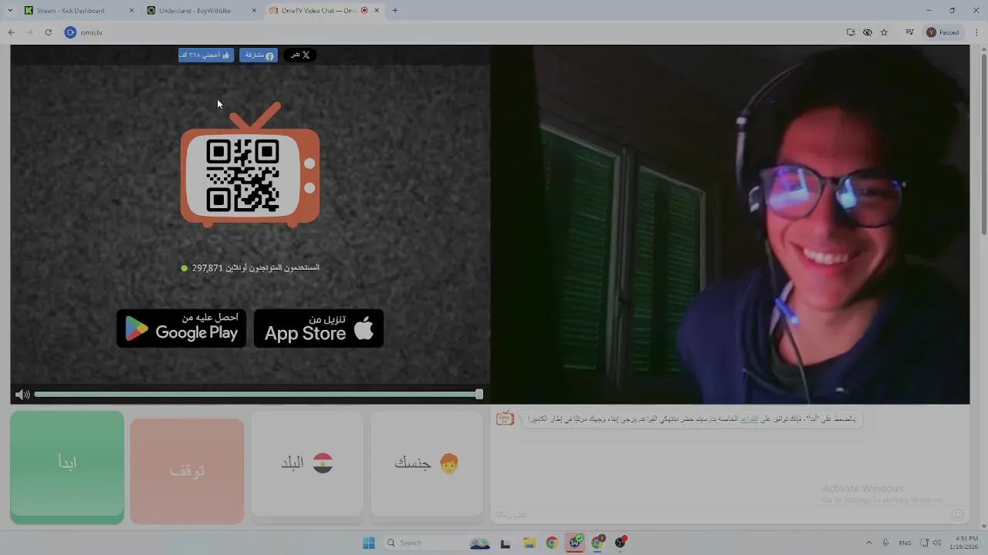Image resolution: width=988 pixels, height=555 pixels.
Task: Open the country (البلد) selector
Action: [x=306, y=463]
